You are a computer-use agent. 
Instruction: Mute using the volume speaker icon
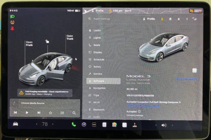pyautogui.click(x=164, y=125)
